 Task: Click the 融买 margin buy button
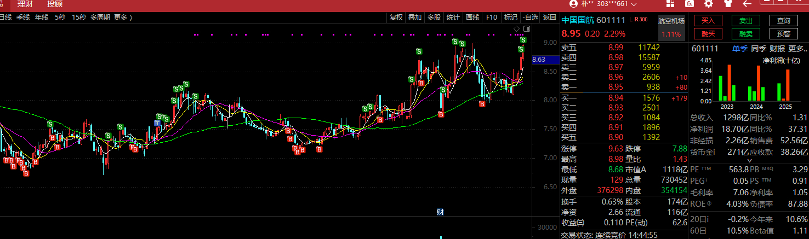tap(708, 34)
